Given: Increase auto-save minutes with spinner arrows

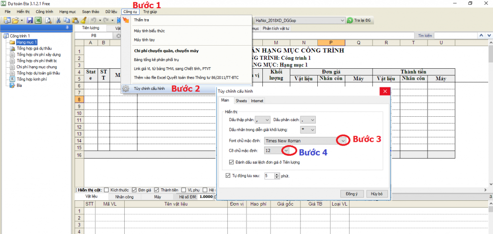Looking at the screenshot, I should (277, 174).
